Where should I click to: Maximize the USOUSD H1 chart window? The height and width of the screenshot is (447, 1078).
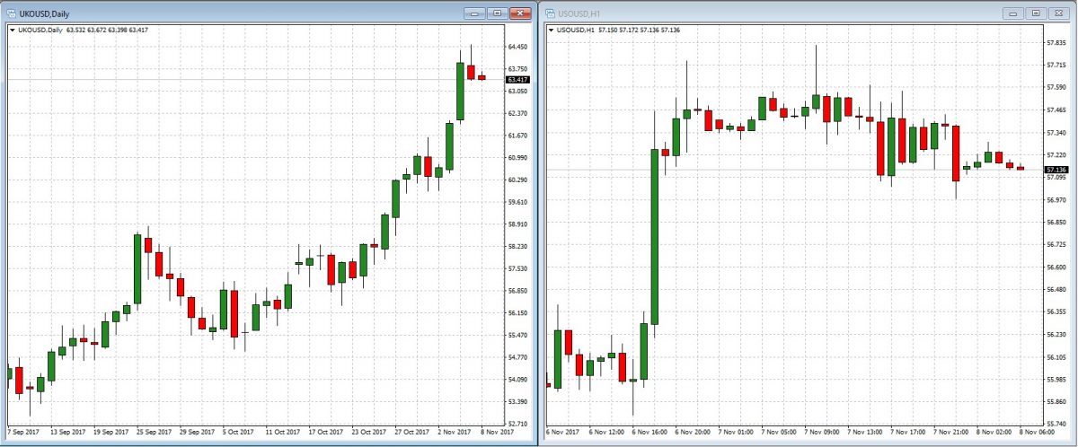click(1037, 13)
